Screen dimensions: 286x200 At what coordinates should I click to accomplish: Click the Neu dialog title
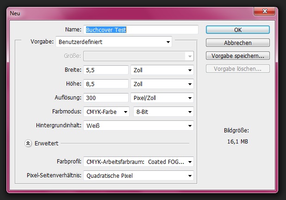(15, 13)
